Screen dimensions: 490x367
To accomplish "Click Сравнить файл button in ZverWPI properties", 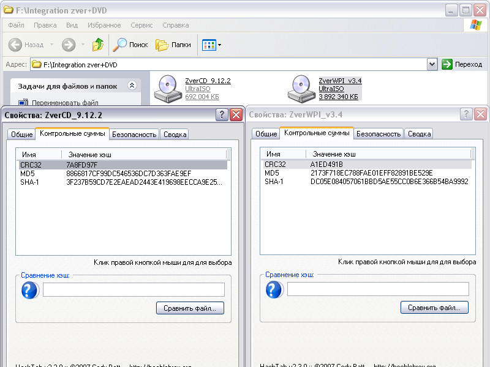I will (x=434, y=308).
